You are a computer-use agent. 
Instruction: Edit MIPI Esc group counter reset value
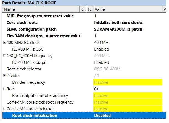click(96, 16)
